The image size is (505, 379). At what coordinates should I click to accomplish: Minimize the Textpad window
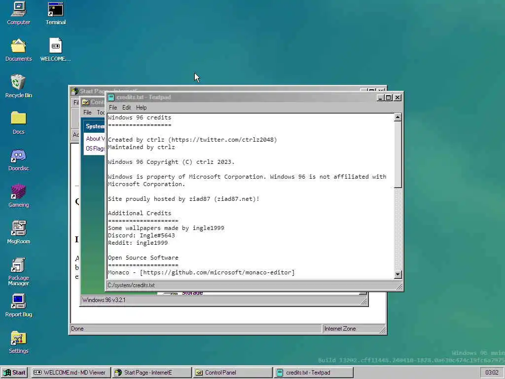pyautogui.click(x=380, y=97)
